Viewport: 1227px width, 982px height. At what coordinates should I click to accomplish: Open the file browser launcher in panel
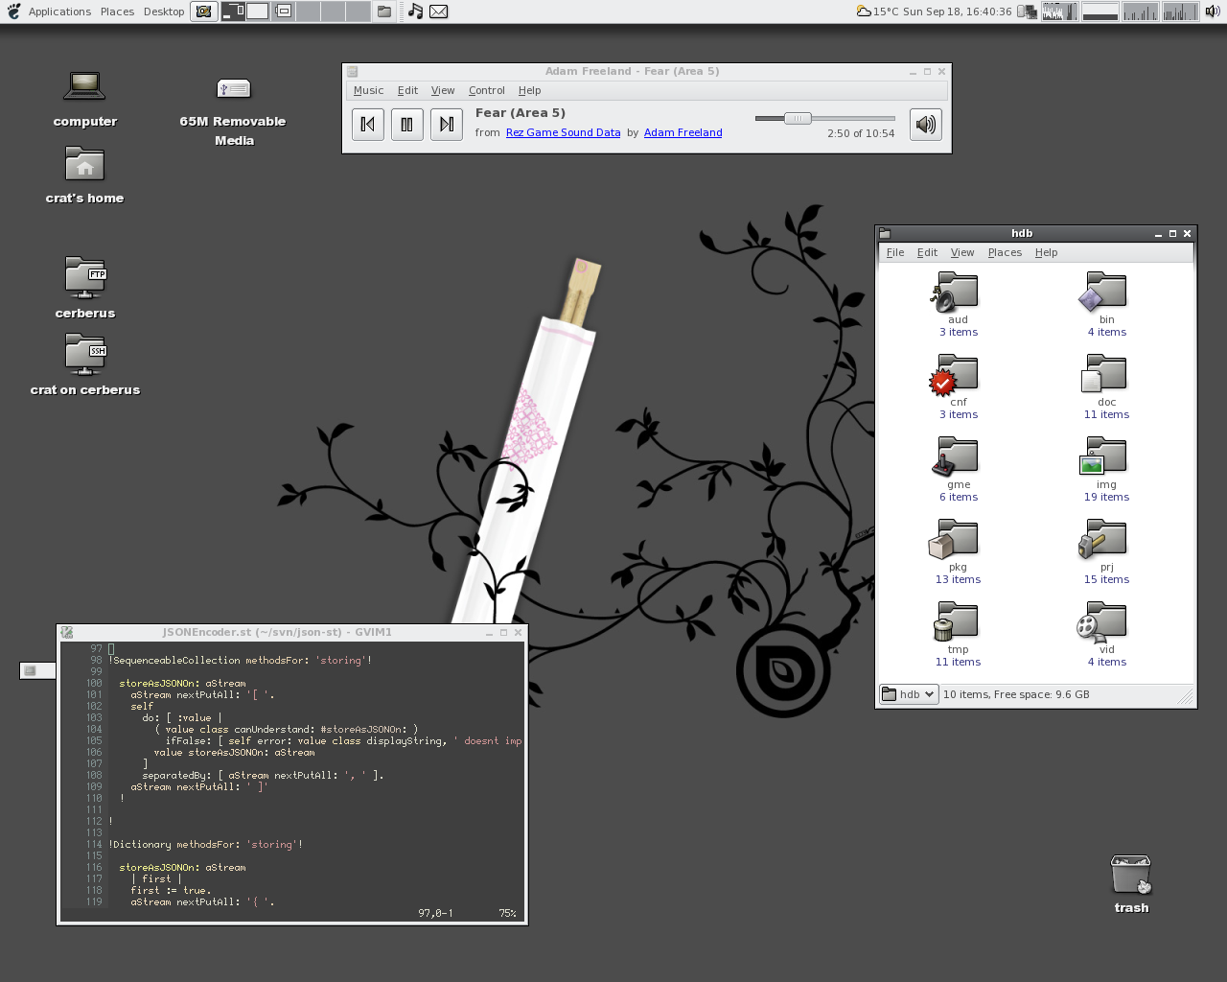click(384, 12)
